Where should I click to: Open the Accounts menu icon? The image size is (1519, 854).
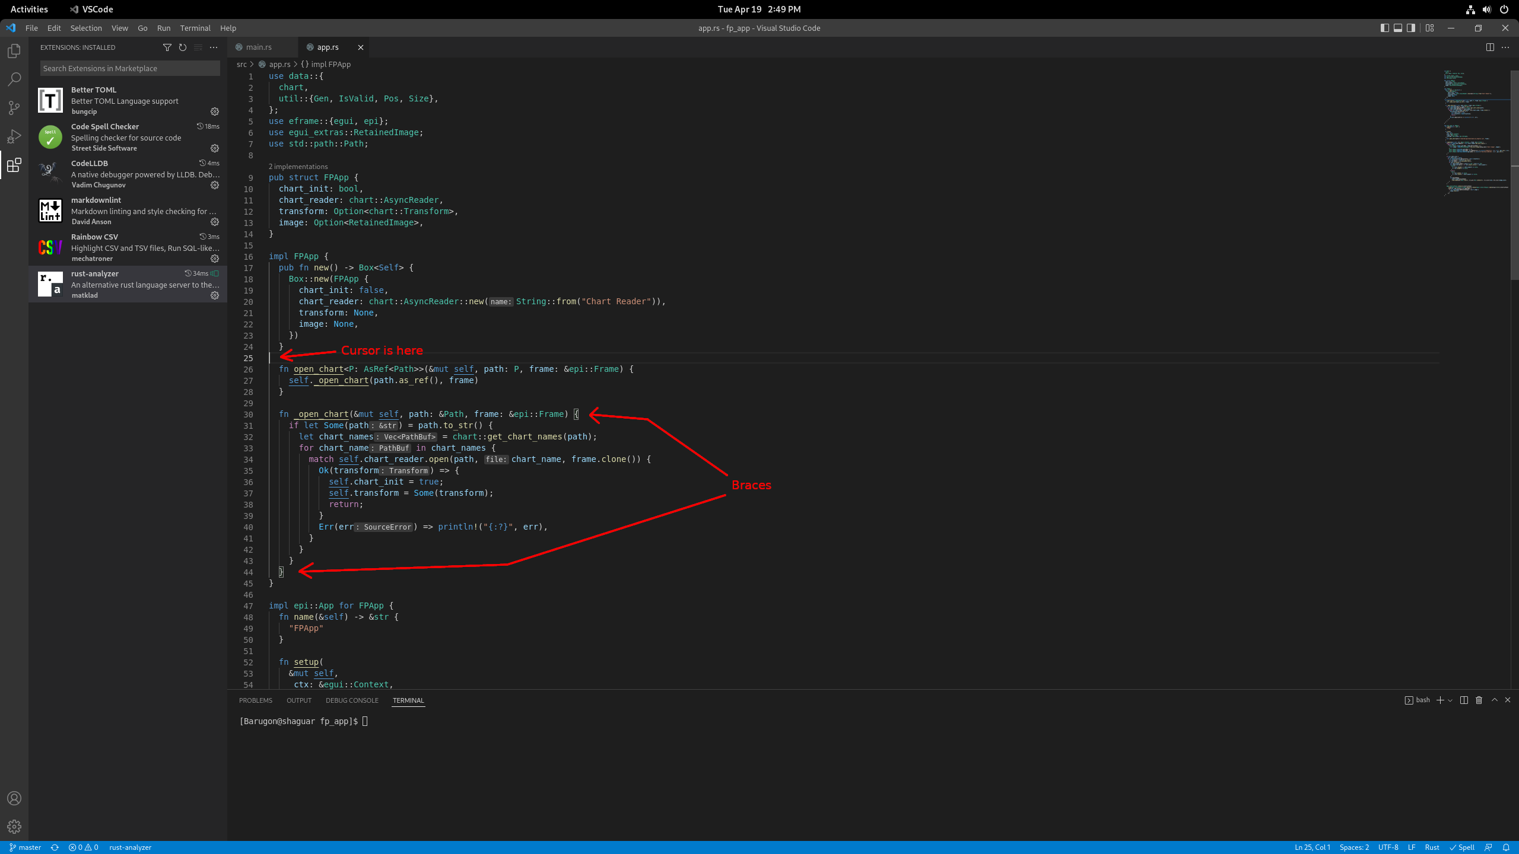coord(14,798)
